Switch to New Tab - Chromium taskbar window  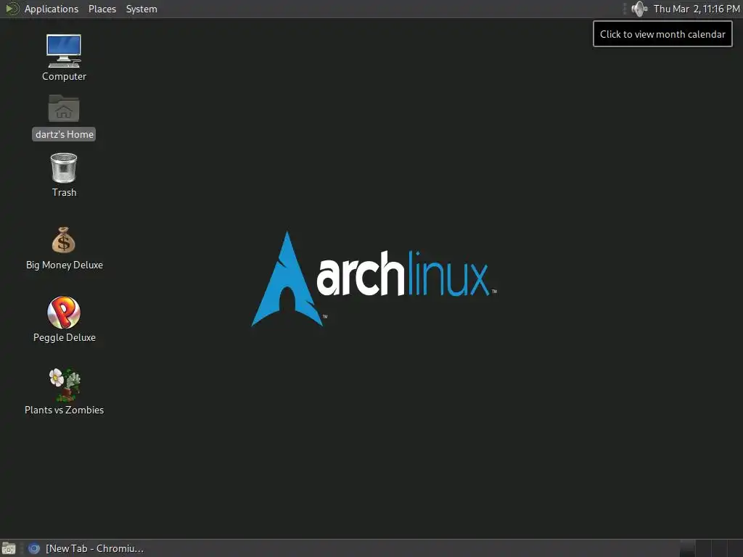coord(86,548)
